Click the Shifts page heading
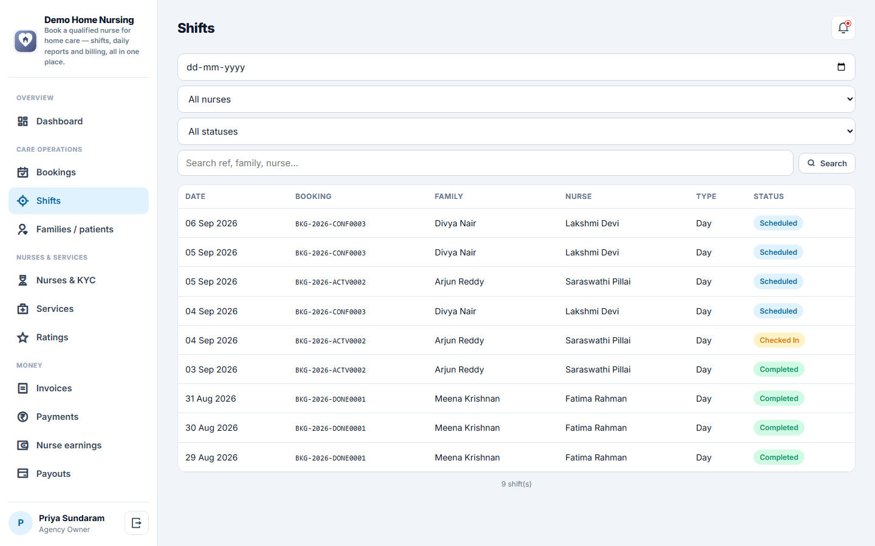This screenshot has height=546, width=875. pyautogui.click(x=196, y=28)
